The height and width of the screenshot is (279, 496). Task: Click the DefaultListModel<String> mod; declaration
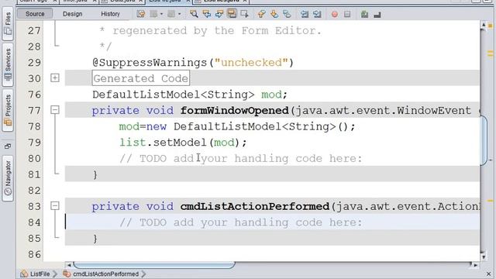click(190, 95)
